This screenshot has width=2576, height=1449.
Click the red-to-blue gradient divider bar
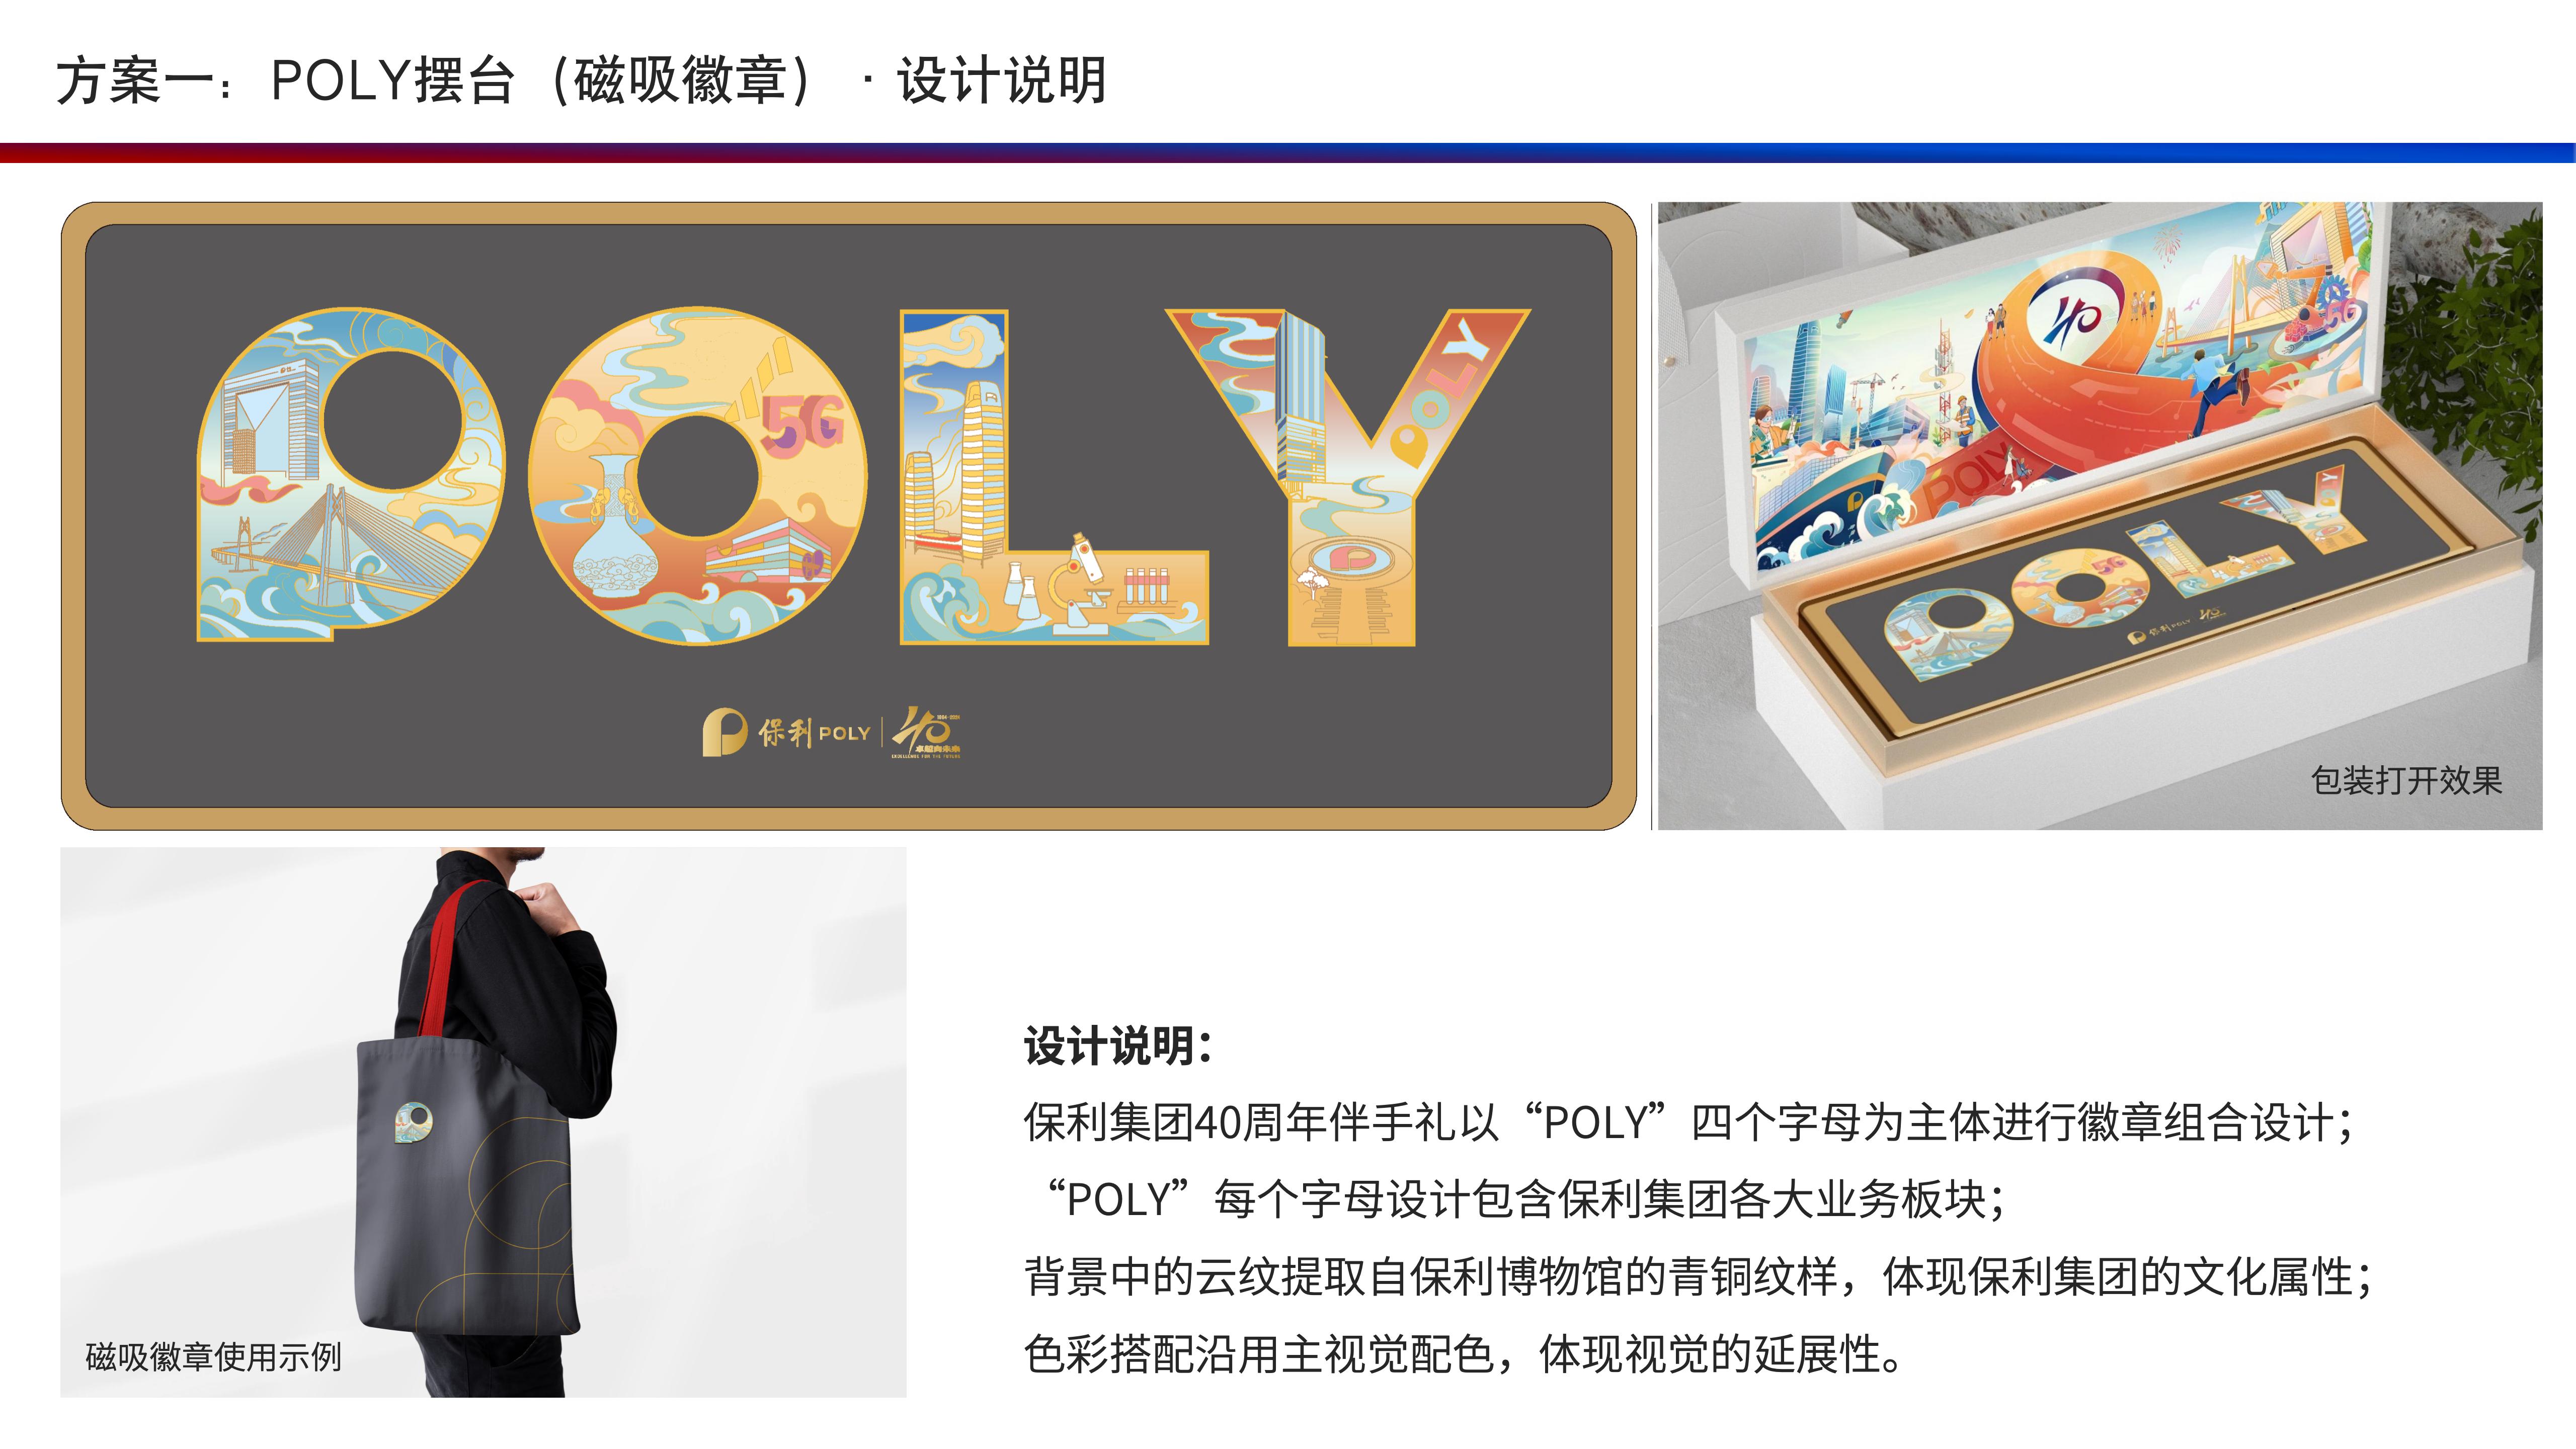(1288, 153)
